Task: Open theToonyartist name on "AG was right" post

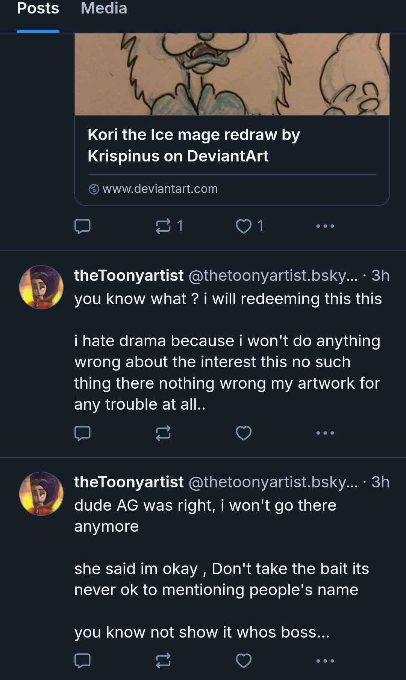Action: point(129,482)
